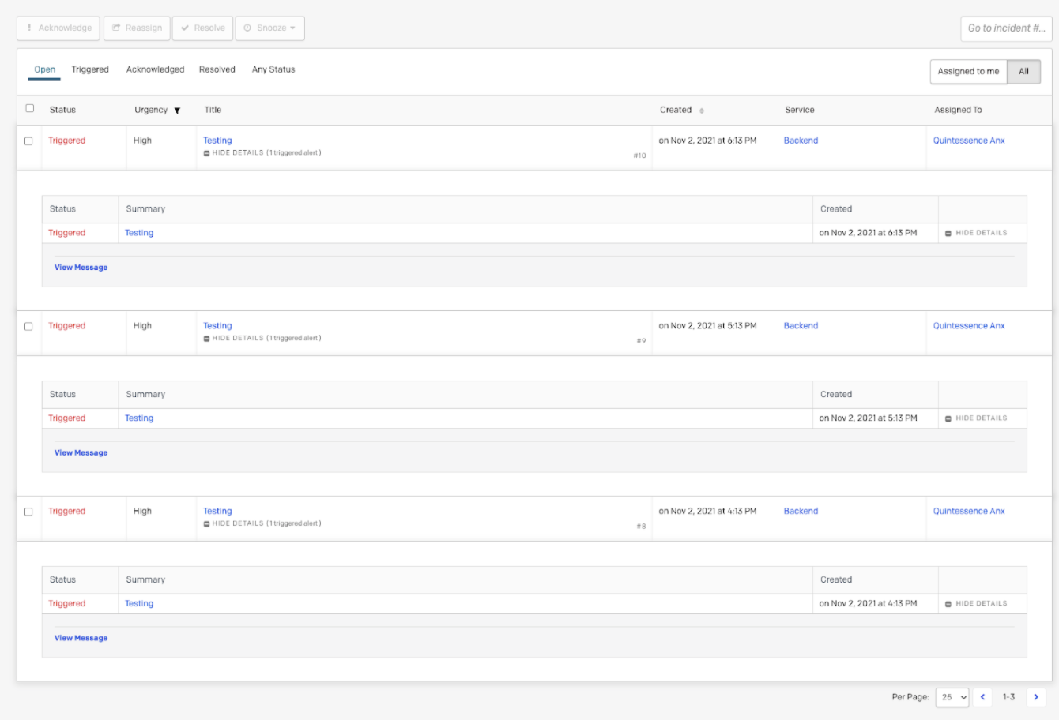
Task: Click the Acknowledge toolbar button
Action: 58,28
